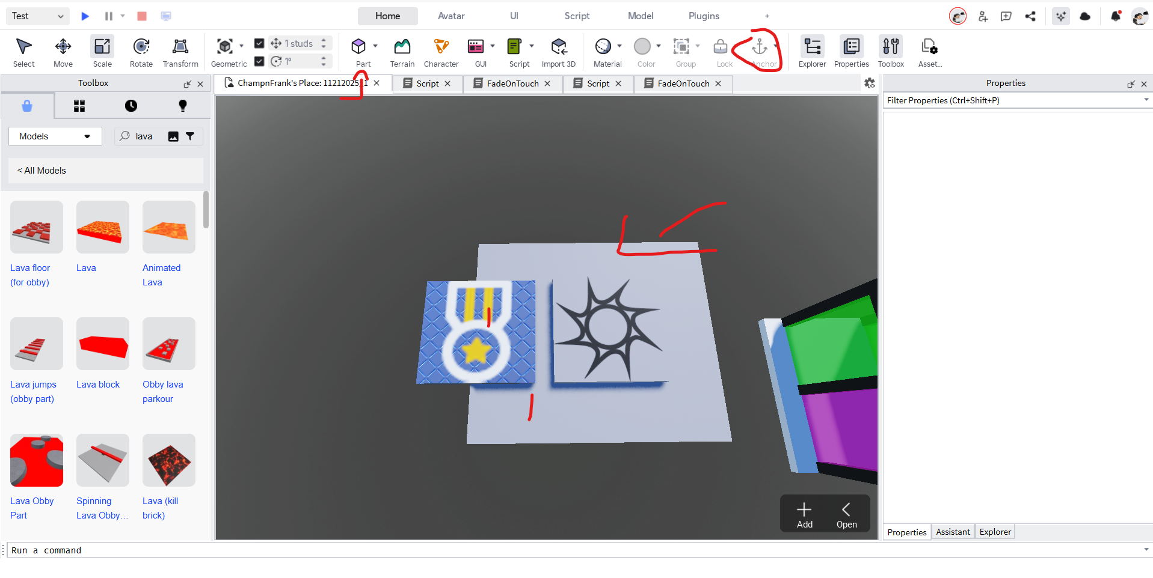Pause the running test
The image size is (1153, 578).
(x=109, y=16)
